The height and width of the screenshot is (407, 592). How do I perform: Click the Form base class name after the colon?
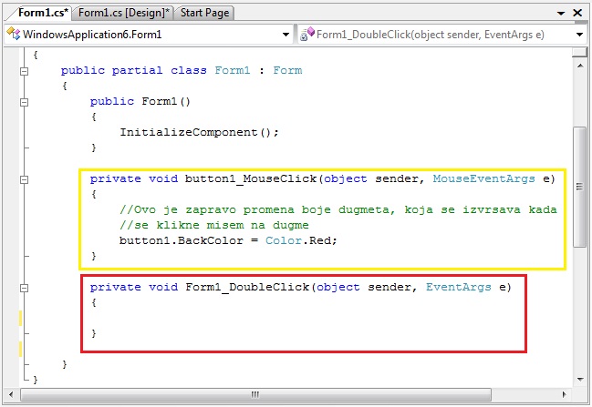click(287, 70)
